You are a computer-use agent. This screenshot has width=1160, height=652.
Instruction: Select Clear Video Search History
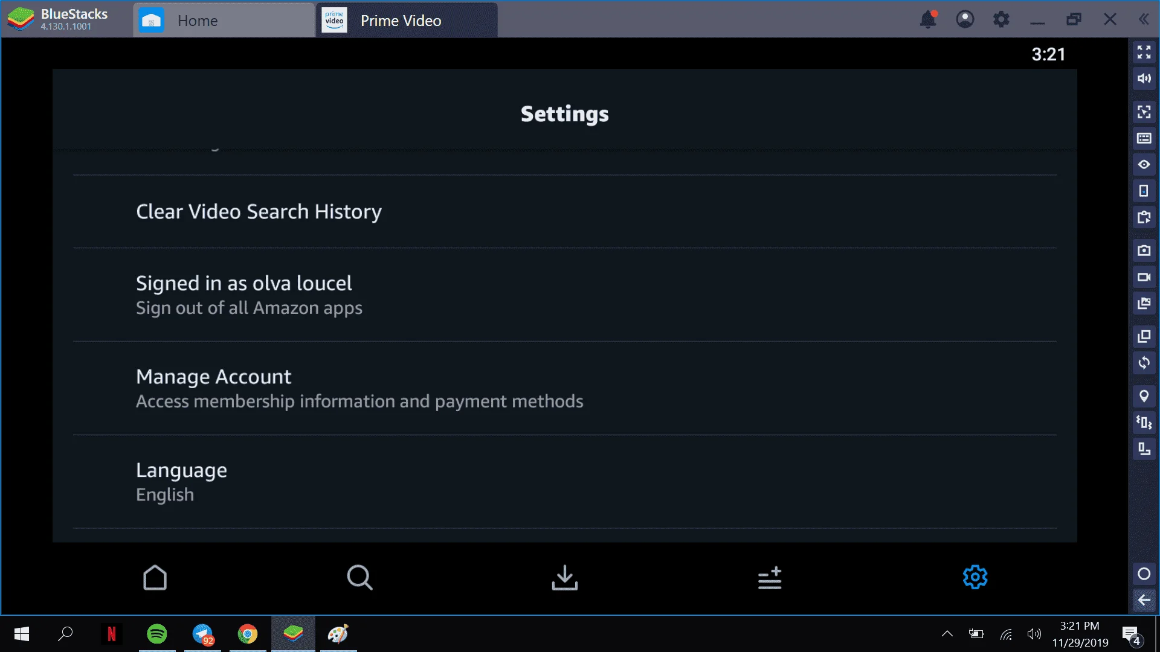pos(564,212)
